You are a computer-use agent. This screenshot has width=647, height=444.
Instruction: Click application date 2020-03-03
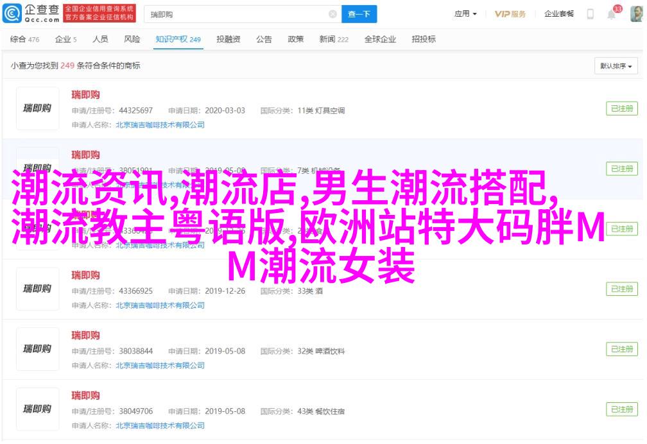(x=225, y=110)
